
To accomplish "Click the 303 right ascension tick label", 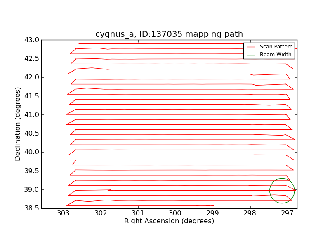I will (x=64, y=213).
